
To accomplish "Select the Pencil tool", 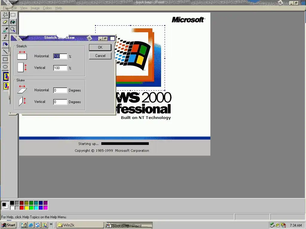I will coord(5,37).
